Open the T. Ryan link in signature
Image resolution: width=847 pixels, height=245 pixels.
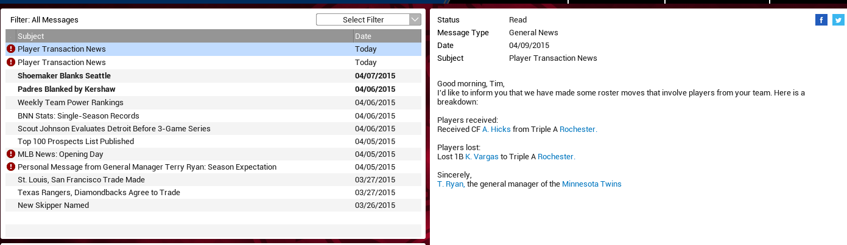(x=451, y=184)
